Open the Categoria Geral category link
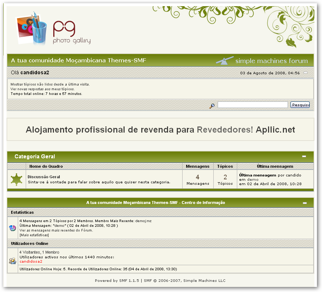The image size is (322, 292). tap(35, 157)
